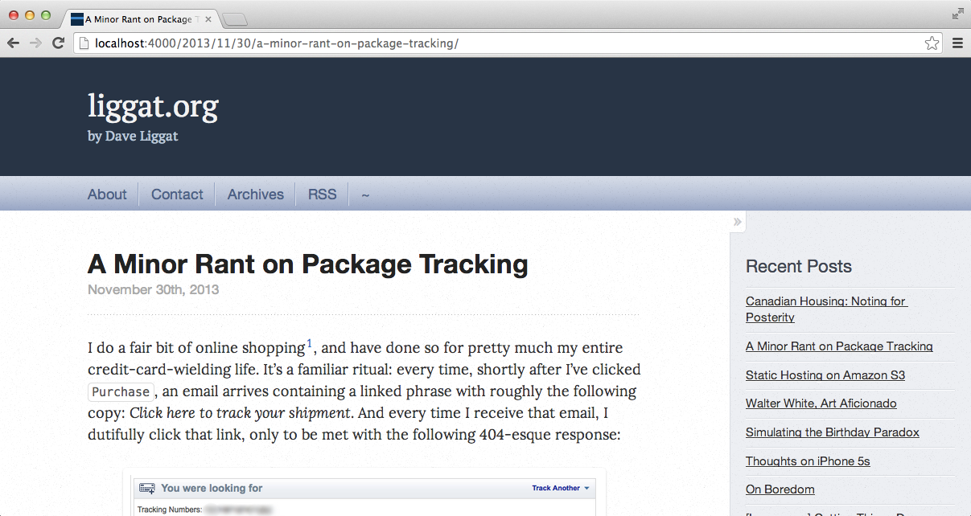Screen dimensions: 971x516
Task: Bookmark this page with star icon
Action: tap(932, 43)
